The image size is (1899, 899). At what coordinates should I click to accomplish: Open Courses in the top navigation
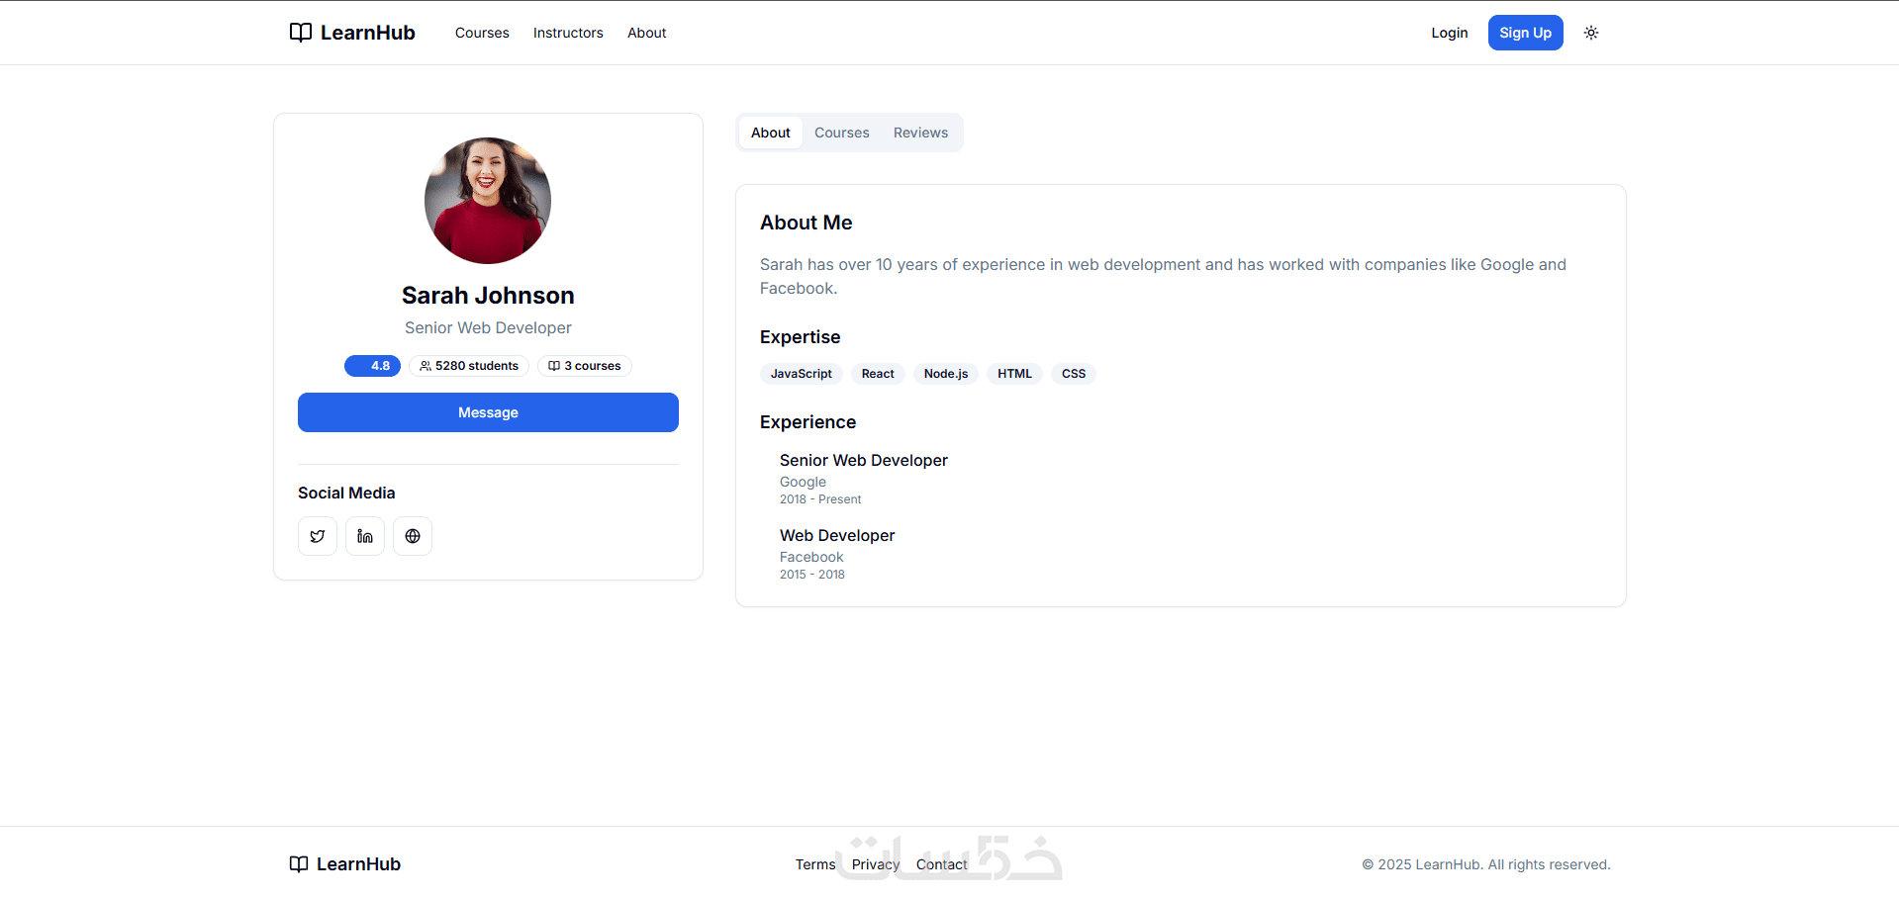482,33
